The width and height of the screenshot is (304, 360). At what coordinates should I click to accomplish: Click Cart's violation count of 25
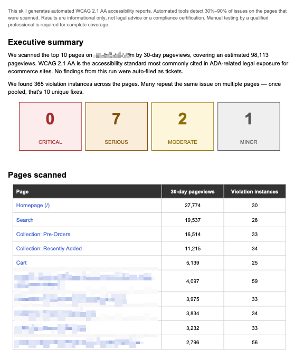[255, 262]
